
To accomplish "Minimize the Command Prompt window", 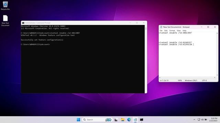I will [130, 23].
